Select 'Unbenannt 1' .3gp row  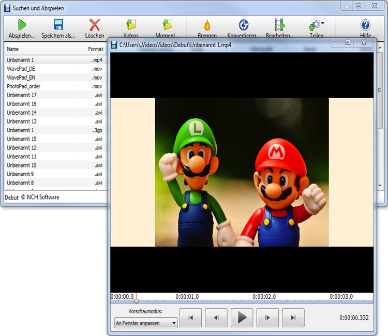pos(55,130)
